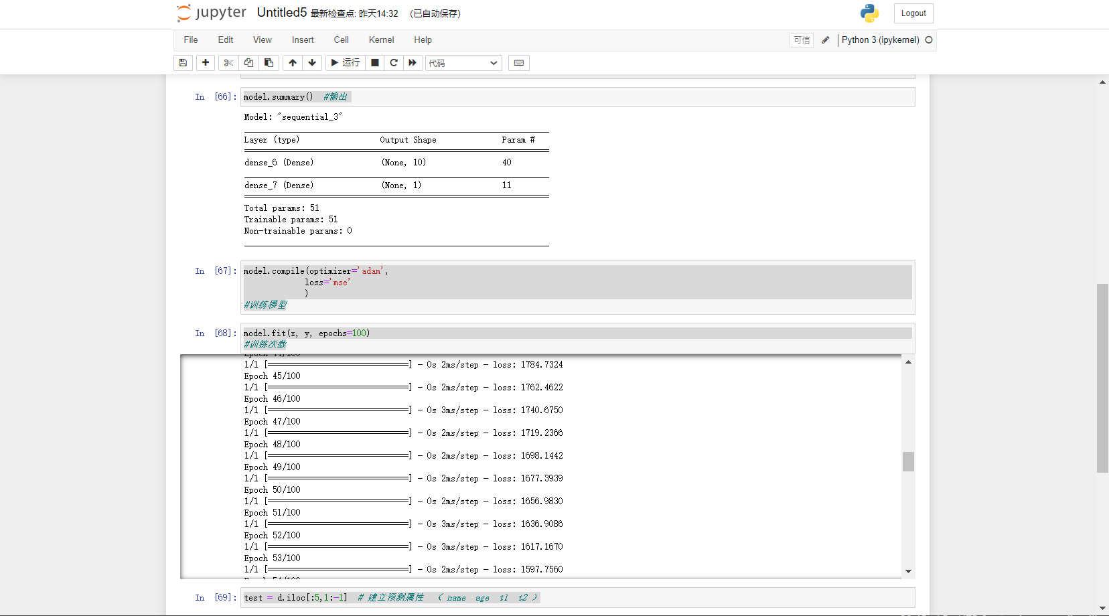This screenshot has width=1109, height=616.
Task: Click the page scrollbar down arrow
Action: [1102, 609]
